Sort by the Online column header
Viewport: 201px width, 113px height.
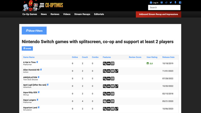pyautogui.click(x=75, y=57)
